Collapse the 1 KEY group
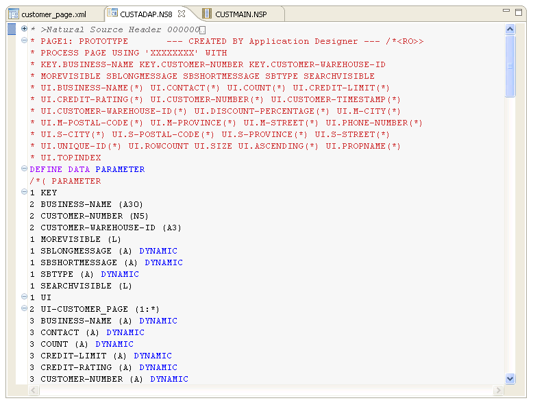 (x=25, y=193)
